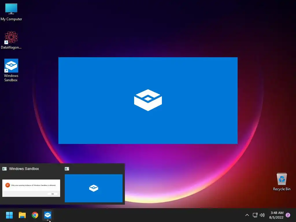Screen dimensions: 296x222
Task: Select the Recycle Bin icon
Action: [282, 182]
